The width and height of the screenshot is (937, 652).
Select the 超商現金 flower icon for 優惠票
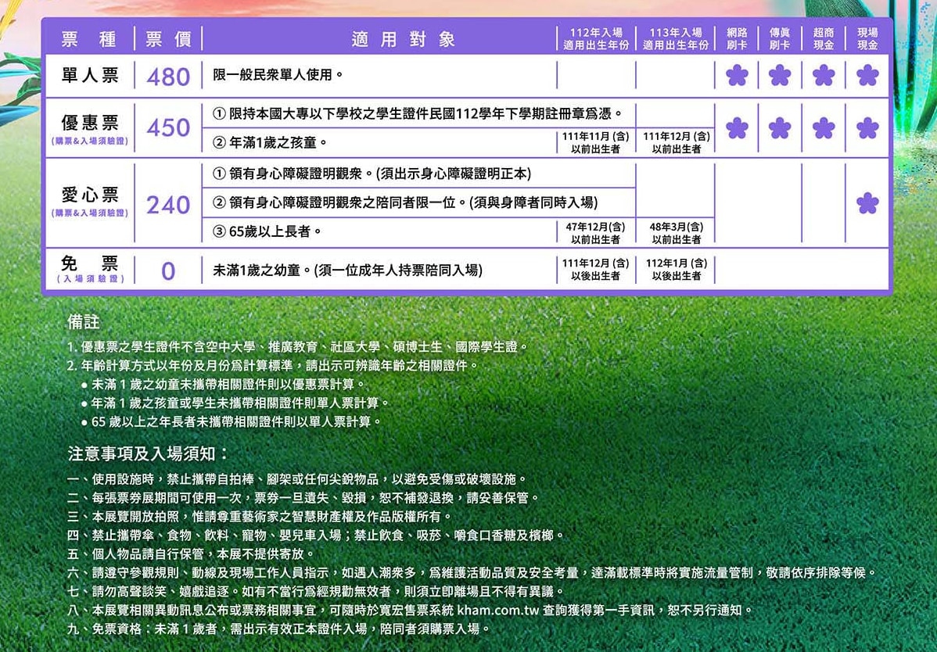pyautogui.click(x=823, y=127)
